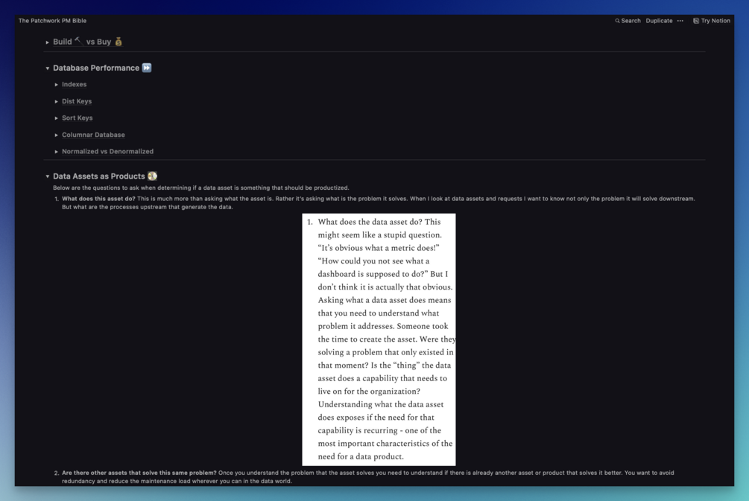Click the Duplicate button
This screenshot has width=749, height=501.
pyautogui.click(x=659, y=21)
